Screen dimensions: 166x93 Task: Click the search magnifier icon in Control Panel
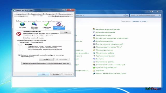[x=159, y=16]
